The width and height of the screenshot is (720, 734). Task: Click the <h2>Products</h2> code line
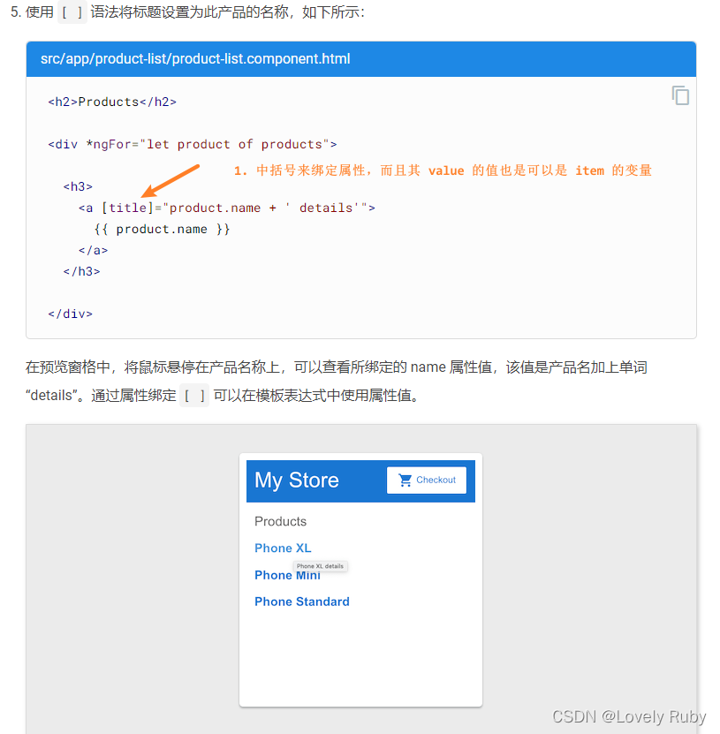[112, 102]
